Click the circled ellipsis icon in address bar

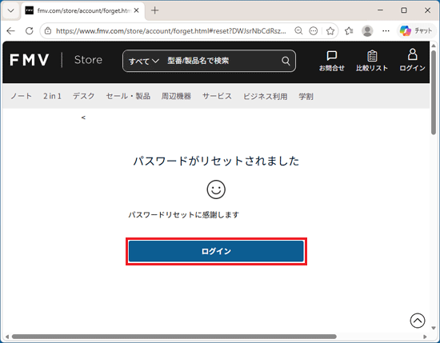coord(313,30)
